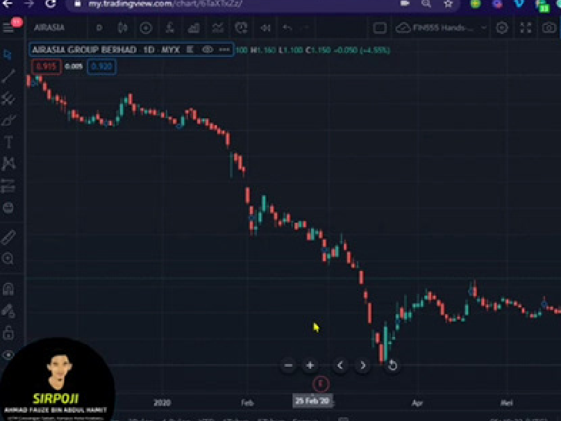
Task: Bookmark the page with the star icon
Action: tap(449, 3)
